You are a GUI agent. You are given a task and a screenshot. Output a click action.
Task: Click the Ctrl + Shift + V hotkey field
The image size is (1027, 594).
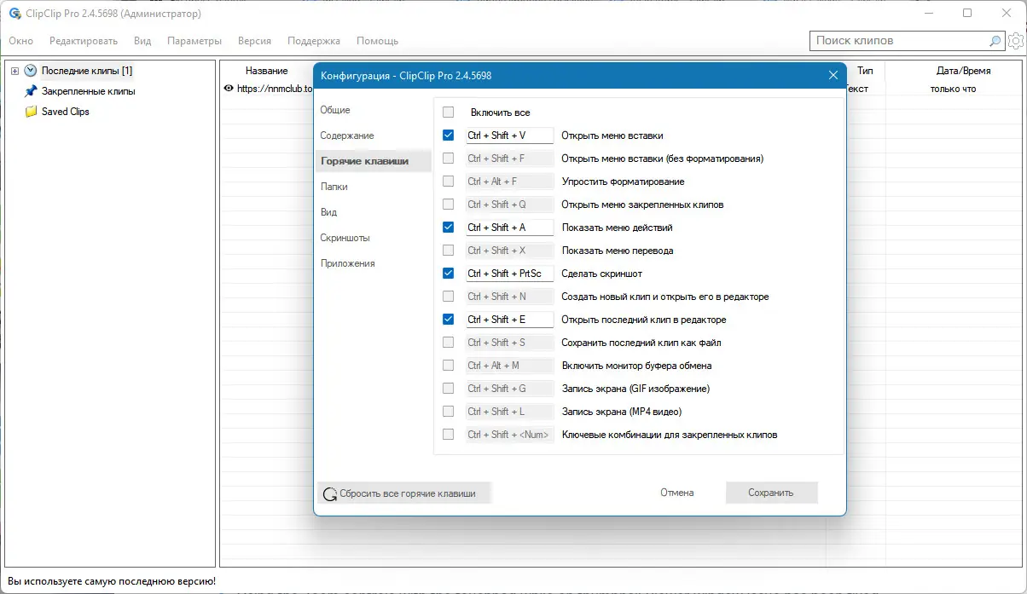click(509, 136)
